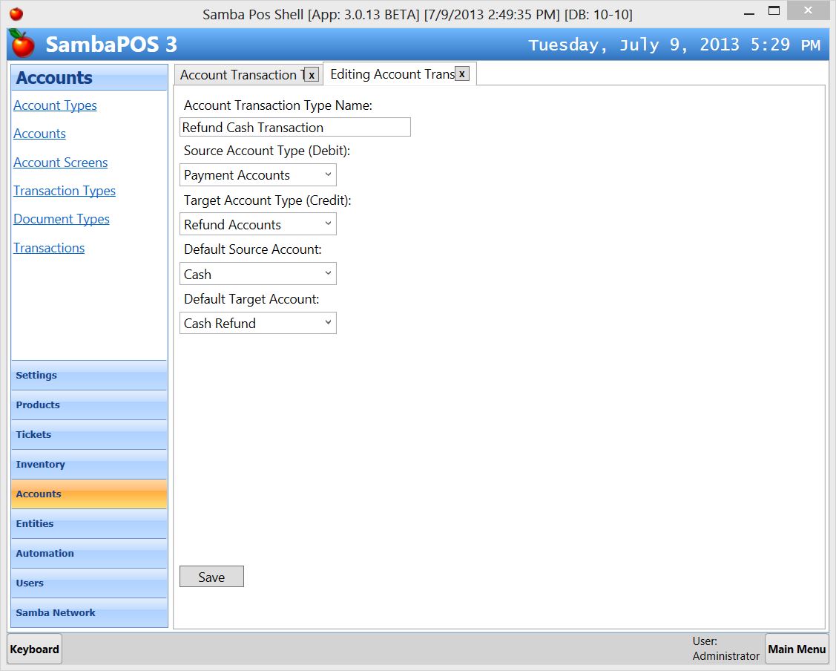Close the Editing Account Transaction tab
Screen dimensions: 836x671
point(461,74)
